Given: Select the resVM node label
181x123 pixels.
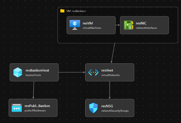Looking at the screenshot, I should click(x=88, y=23).
